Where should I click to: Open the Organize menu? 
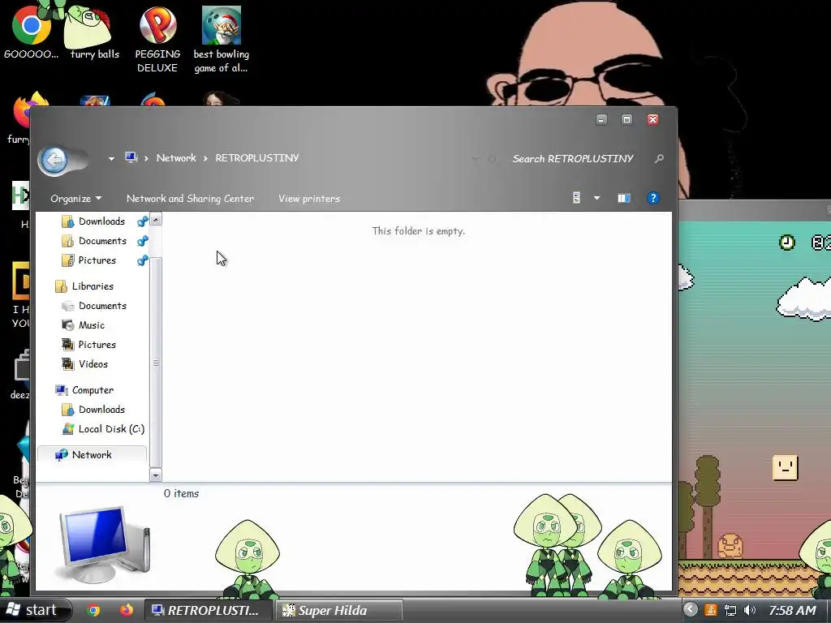(x=75, y=199)
